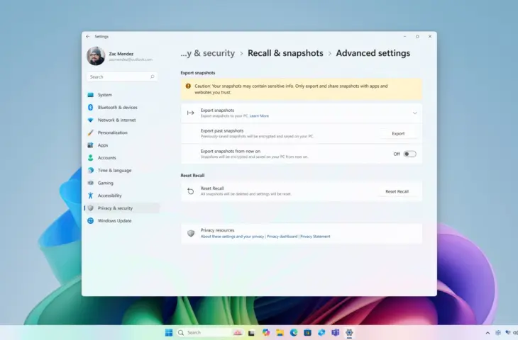The height and width of the screenshot is (340, 518).
Task: Click the Reset Recall circular arrow icon
Action: point(191,191)
